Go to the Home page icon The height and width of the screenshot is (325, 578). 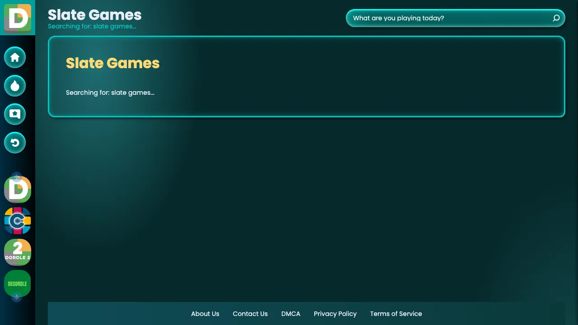point(15,57)
